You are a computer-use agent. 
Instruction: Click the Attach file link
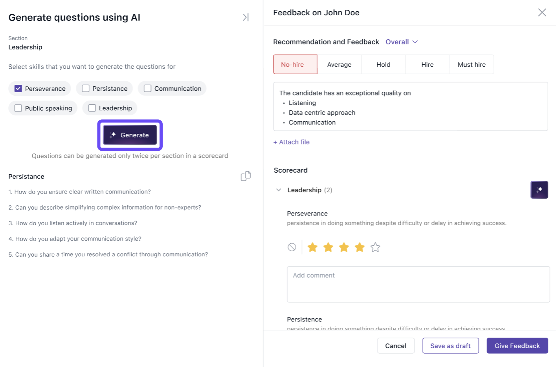pyautogui.click(x=292, y=142)
